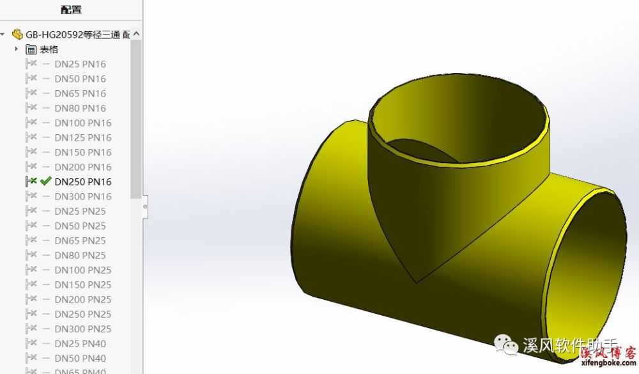Image resolution: width=639 pixels, height=374 pixels.
Task: Select the 表格 table icon
Action: click(x=31, y=49)
